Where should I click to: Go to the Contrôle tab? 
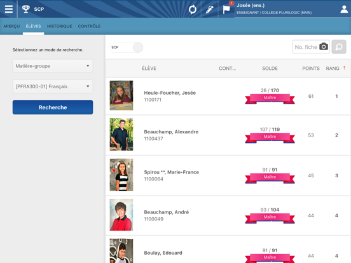pyautogui.click(x=89, y=26)
